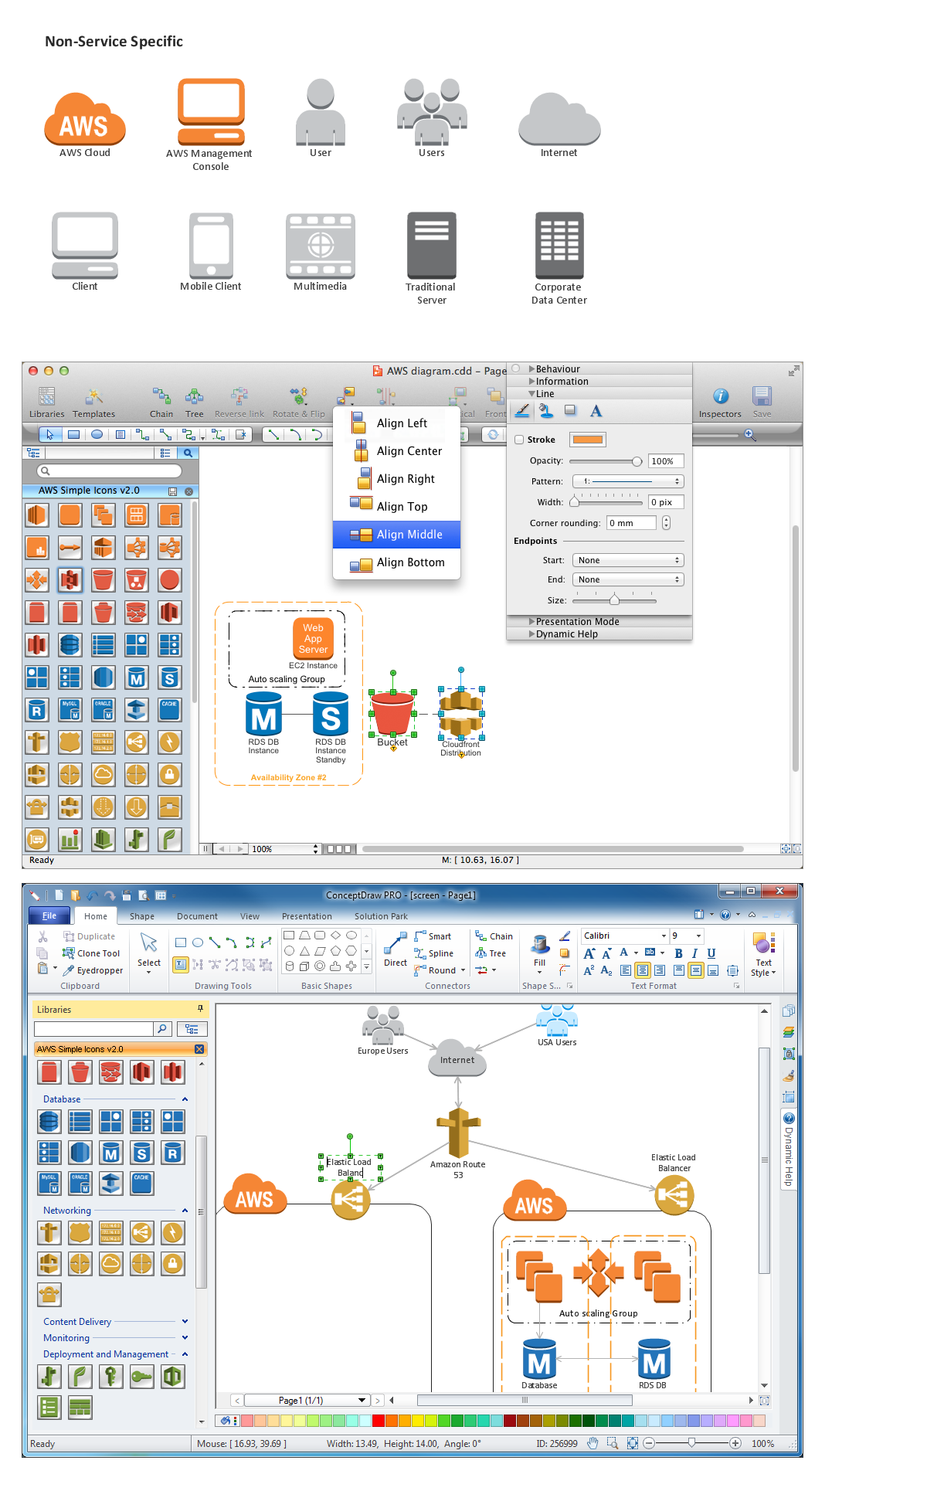The height and width of the screenshot is (1491, 927).
Task: Toggle the Stroke checkbox
Action: click(519, 440)
